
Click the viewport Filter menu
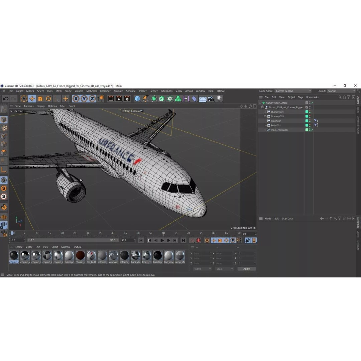coord(63,106)
